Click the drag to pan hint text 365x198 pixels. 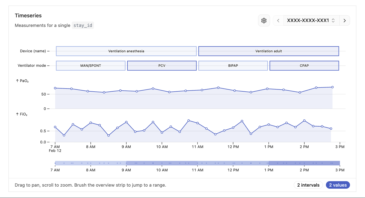tap(90, 185)
